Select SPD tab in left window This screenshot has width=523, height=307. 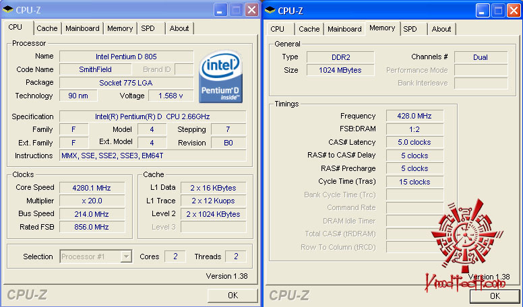[148, 28]
